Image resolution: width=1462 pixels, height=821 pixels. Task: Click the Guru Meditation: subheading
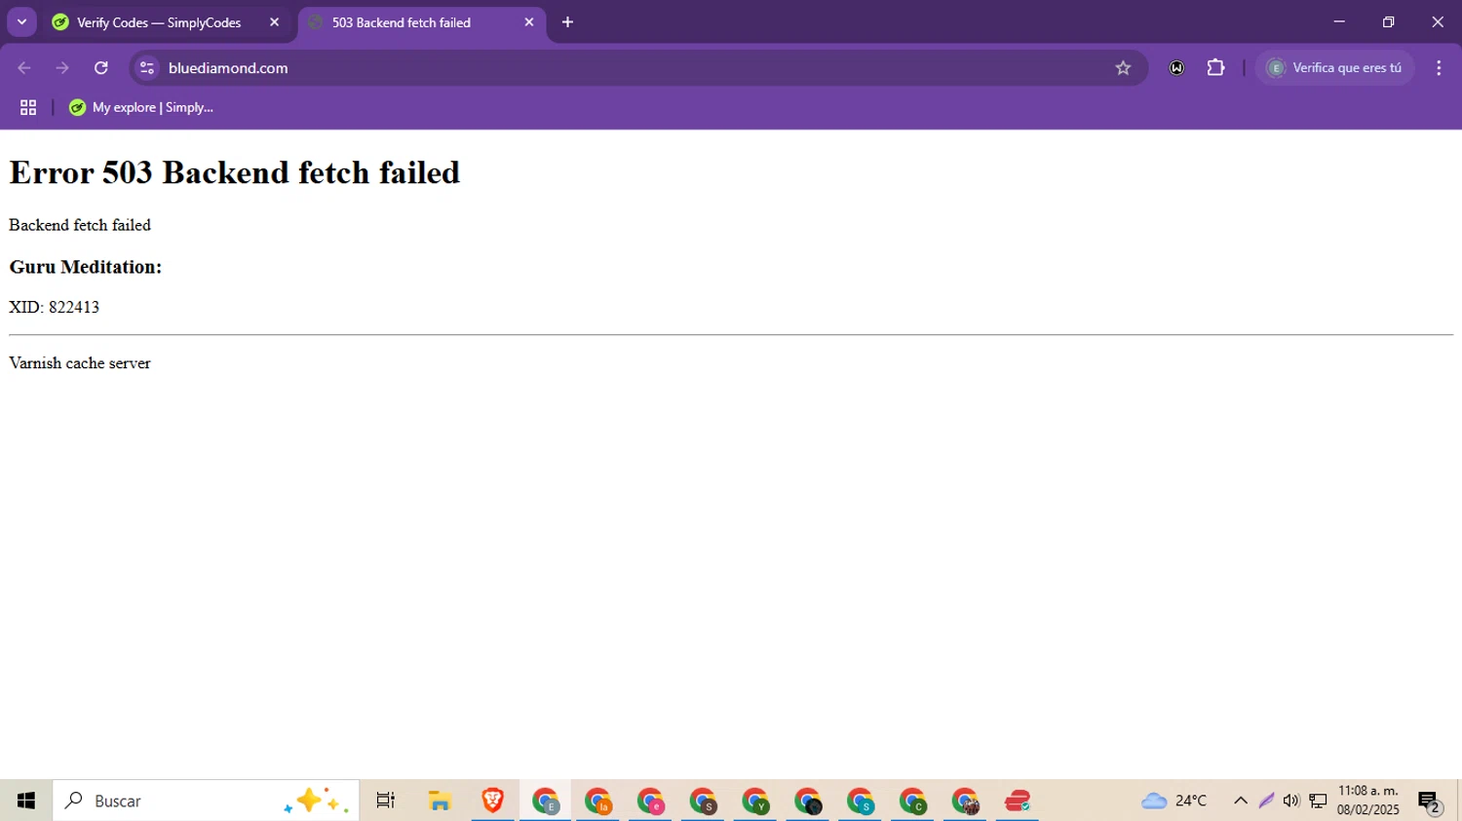click(x=86, y=267)
